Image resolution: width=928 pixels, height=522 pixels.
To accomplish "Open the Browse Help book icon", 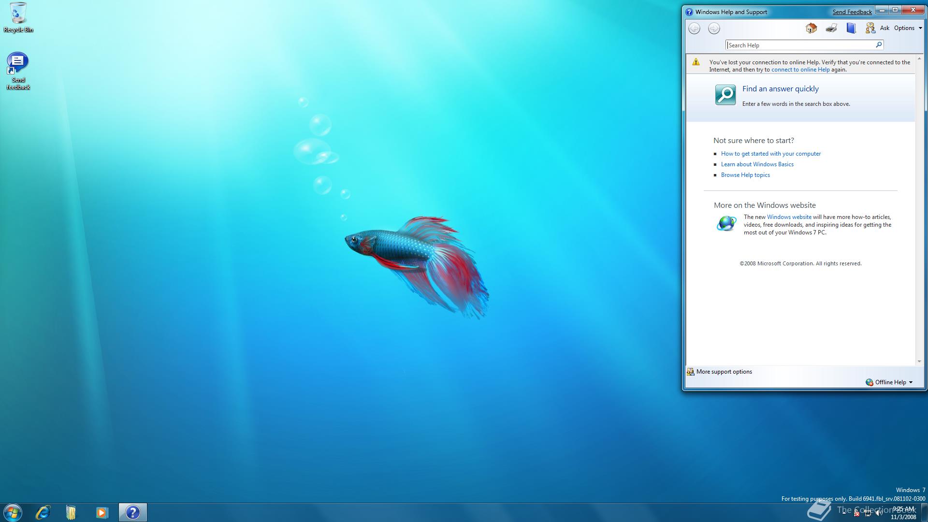I will pos(851,28).
